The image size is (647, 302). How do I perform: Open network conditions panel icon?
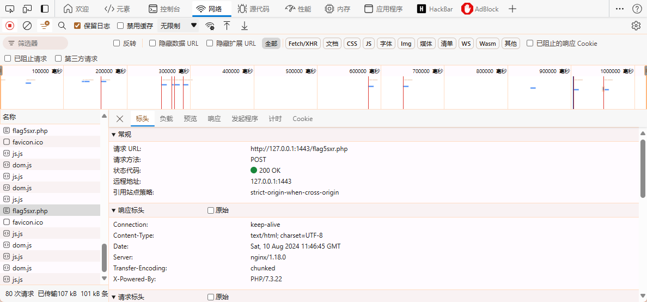[210, 26]
